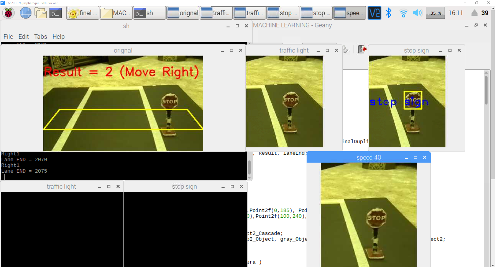Close the Geany MACHINE LEARNING window
The image size is (495, 267).
tap(485, 25)
